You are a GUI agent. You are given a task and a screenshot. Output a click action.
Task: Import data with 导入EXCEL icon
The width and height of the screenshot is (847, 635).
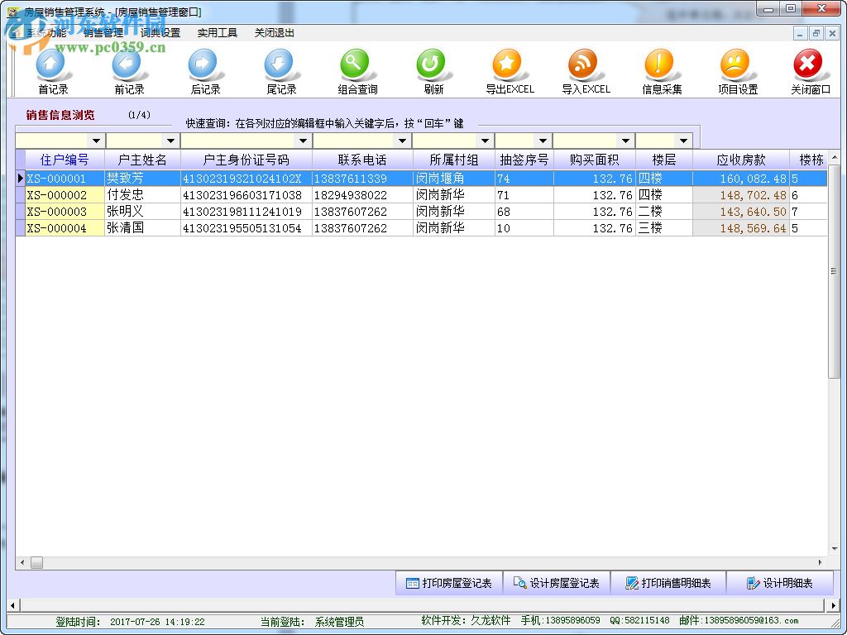click(x=586, y=72)
